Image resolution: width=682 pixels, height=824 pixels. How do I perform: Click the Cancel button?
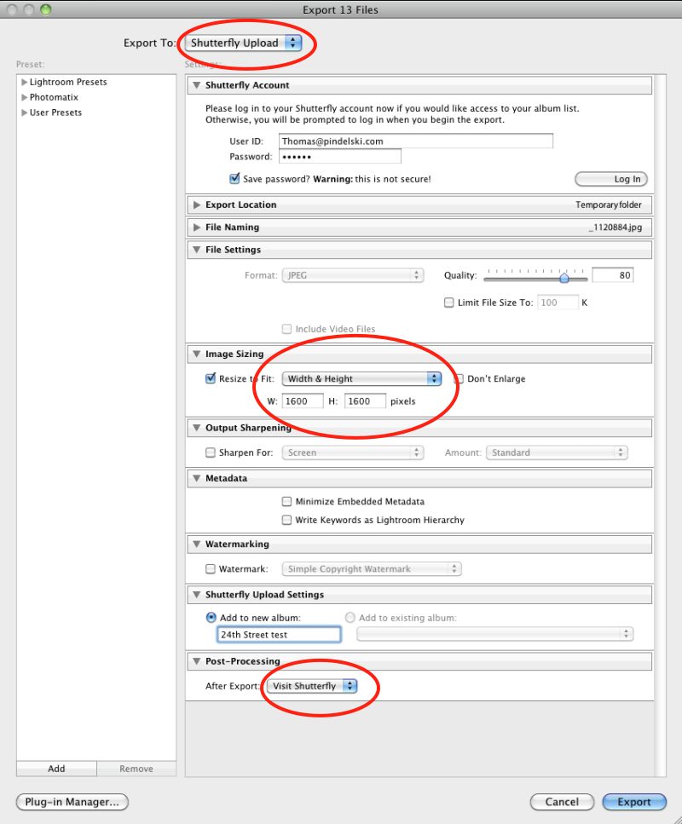pos(562,802)
